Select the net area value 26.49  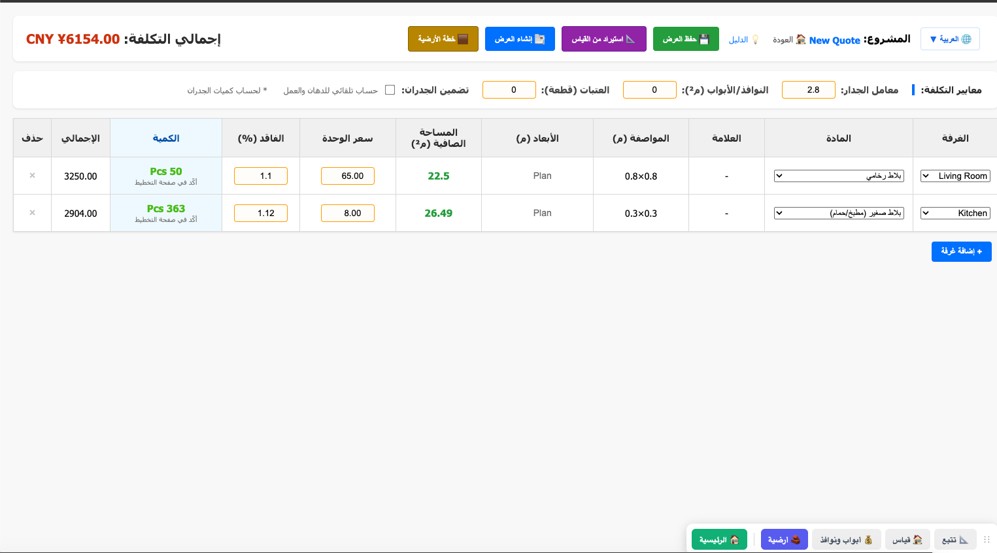(x=439, y=213)
